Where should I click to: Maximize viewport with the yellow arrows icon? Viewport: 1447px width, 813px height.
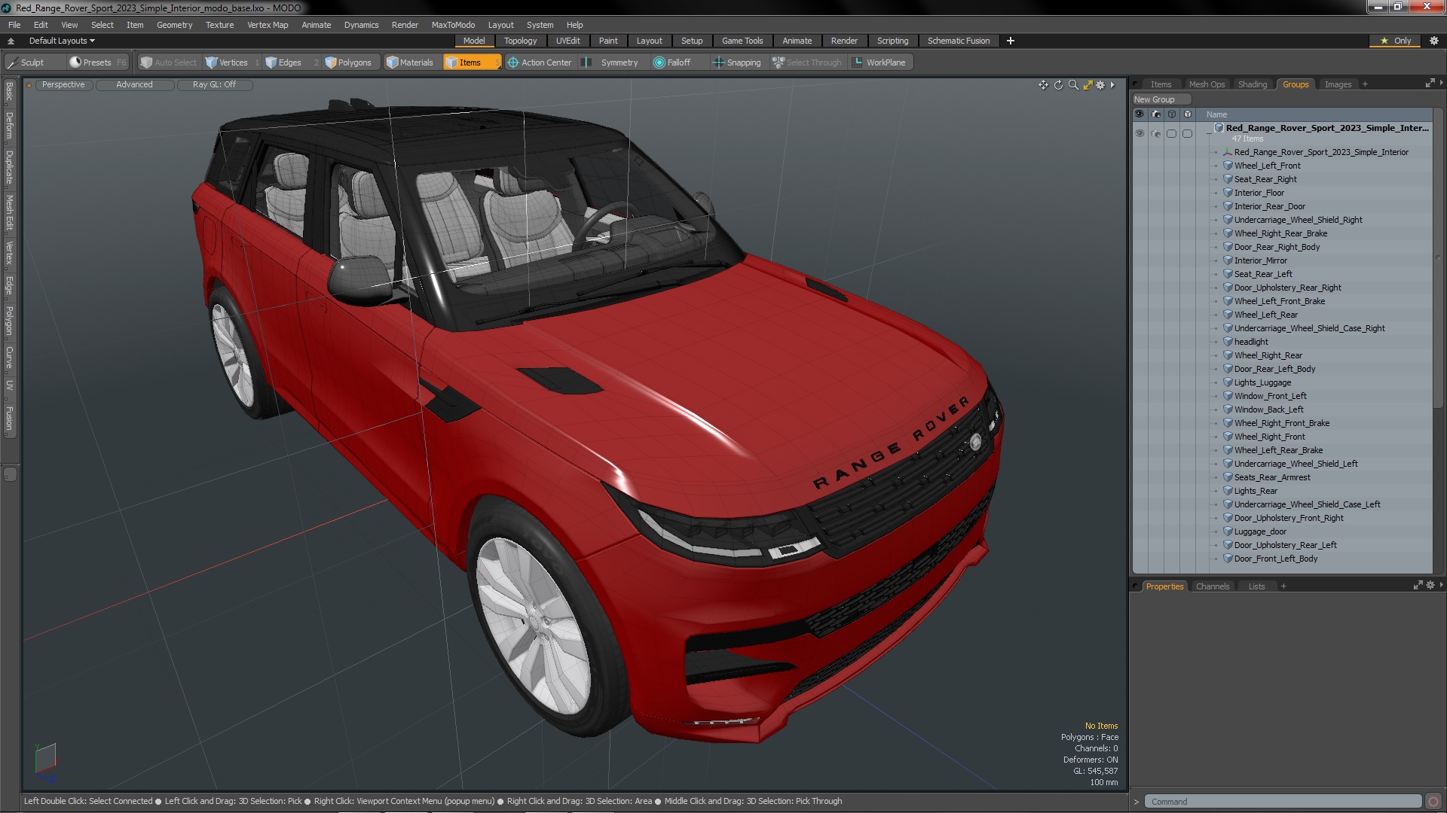pyautogui.click(x=1088, y=85)
